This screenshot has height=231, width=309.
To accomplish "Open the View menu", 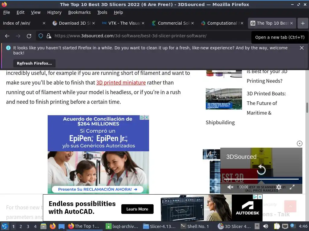I will coord(36,12).
